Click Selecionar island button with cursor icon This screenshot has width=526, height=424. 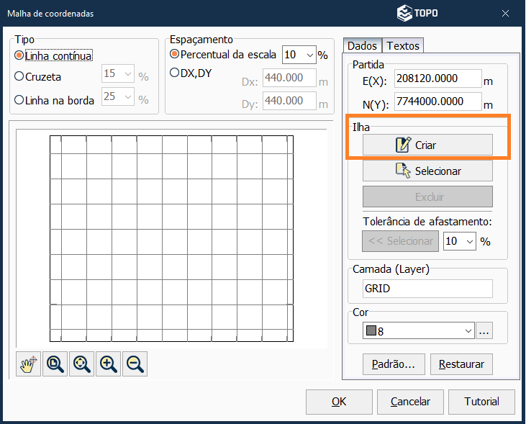(x=427, y=171)
